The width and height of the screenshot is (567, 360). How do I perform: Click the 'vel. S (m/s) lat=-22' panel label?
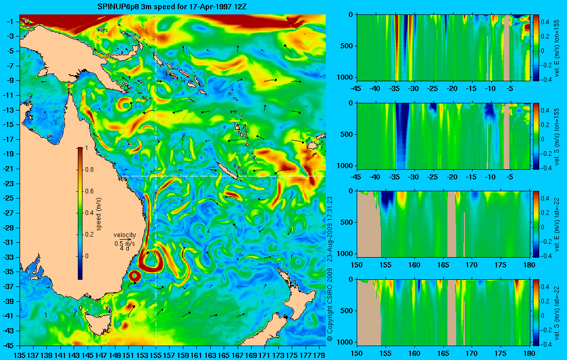(x=557, y=312)
